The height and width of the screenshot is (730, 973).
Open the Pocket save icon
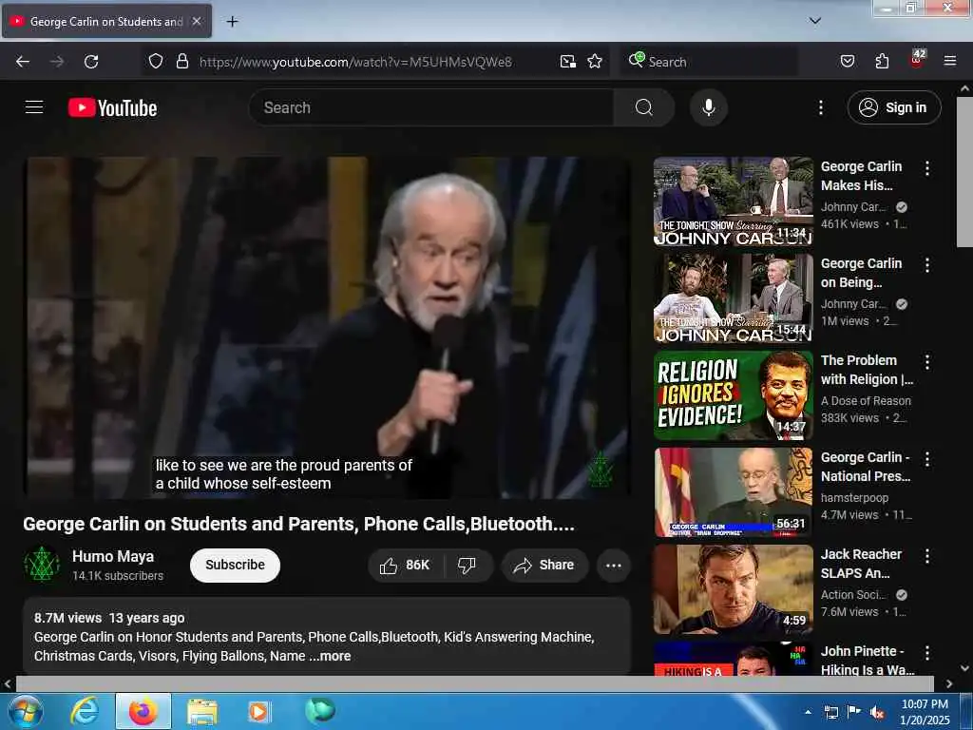[x=848, y=62]
